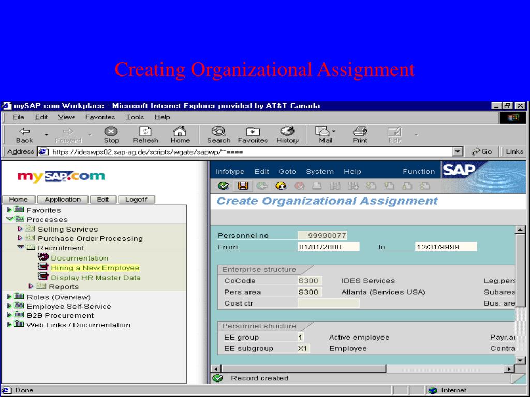
Task: Click the SAP toolbar Print icon
Action: pos(317,186)
